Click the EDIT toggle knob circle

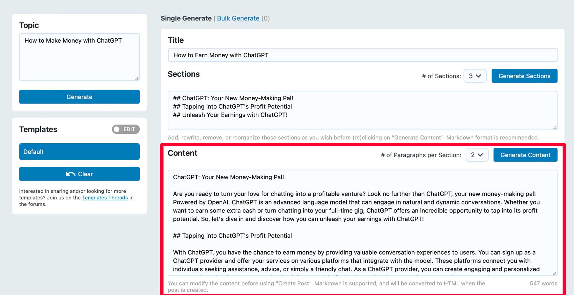tap(117, 129)
